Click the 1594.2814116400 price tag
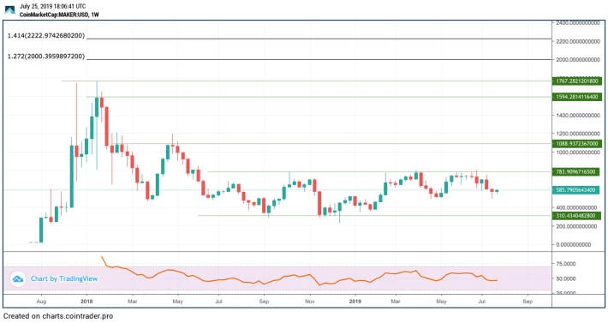This screenshot has width=608, height=323. coord(576,97)
